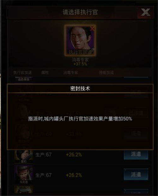The height and width of the screenshot is (196, 158).
Task: Tap the 生产:67 stat of the female executive
Action: pyautogui.click(x=44, y=155)
